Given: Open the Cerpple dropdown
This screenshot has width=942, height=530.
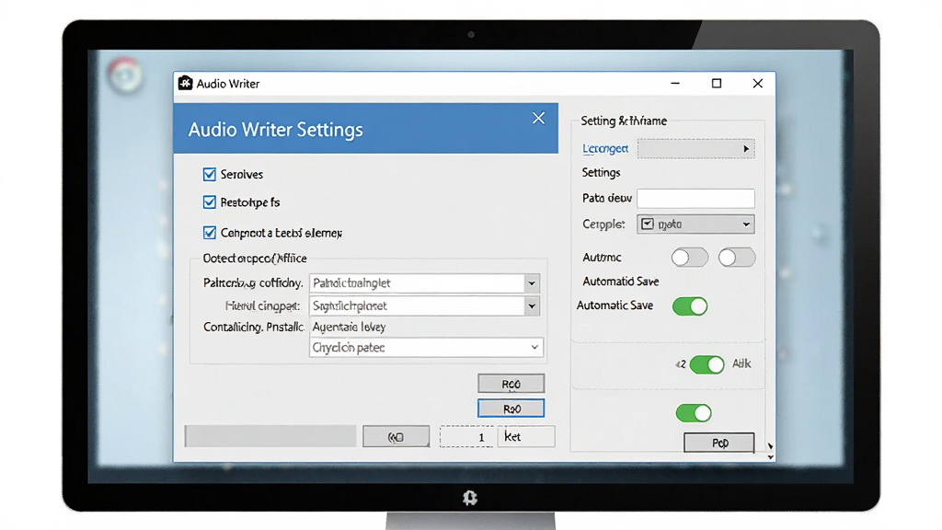Looking at the screenshot, I should (695, 225).
